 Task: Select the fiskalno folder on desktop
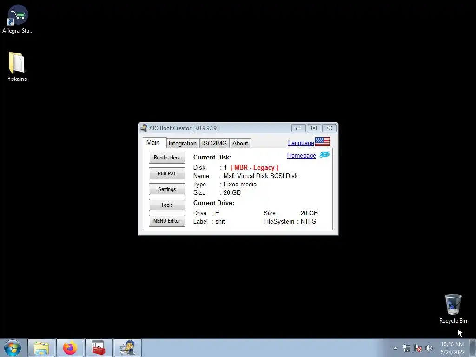(17, 66)
